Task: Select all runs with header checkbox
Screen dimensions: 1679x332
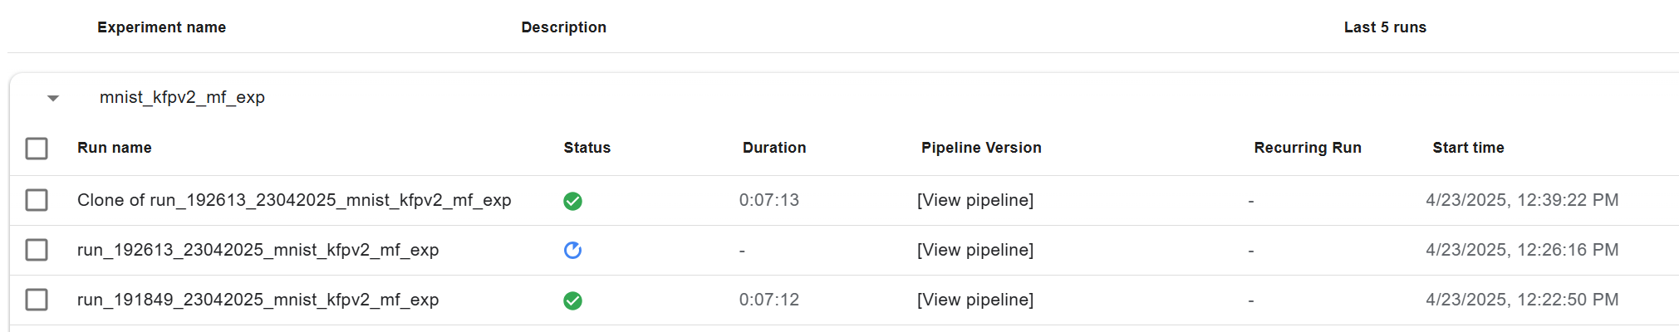Action: (37, 149)
